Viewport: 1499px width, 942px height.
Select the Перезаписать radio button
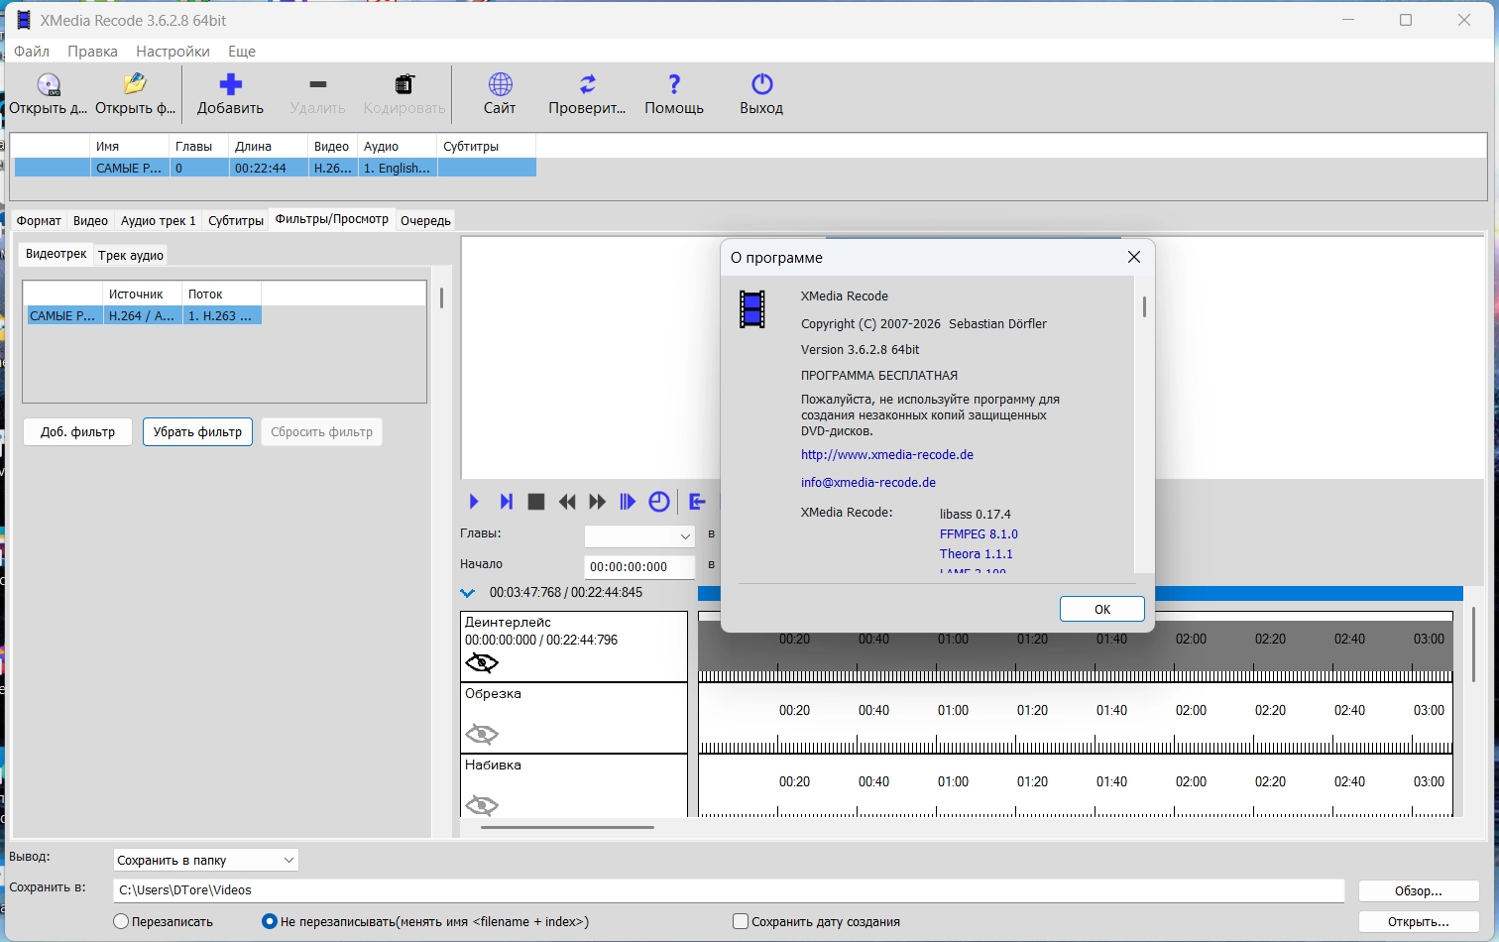point(121,921)
